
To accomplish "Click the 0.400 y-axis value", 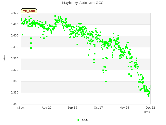I will (15, 36).
